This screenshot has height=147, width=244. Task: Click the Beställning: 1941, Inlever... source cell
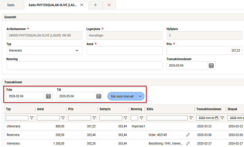coord(166,144)
